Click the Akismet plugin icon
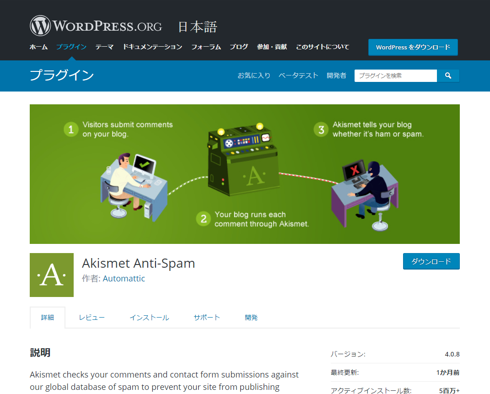Image resolution: width=490 pixels, height=394 pixels. [52, 275]
